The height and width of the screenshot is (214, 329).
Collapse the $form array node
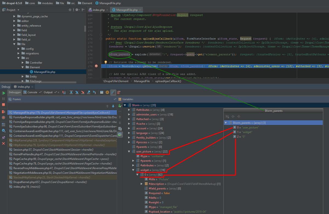125,105
